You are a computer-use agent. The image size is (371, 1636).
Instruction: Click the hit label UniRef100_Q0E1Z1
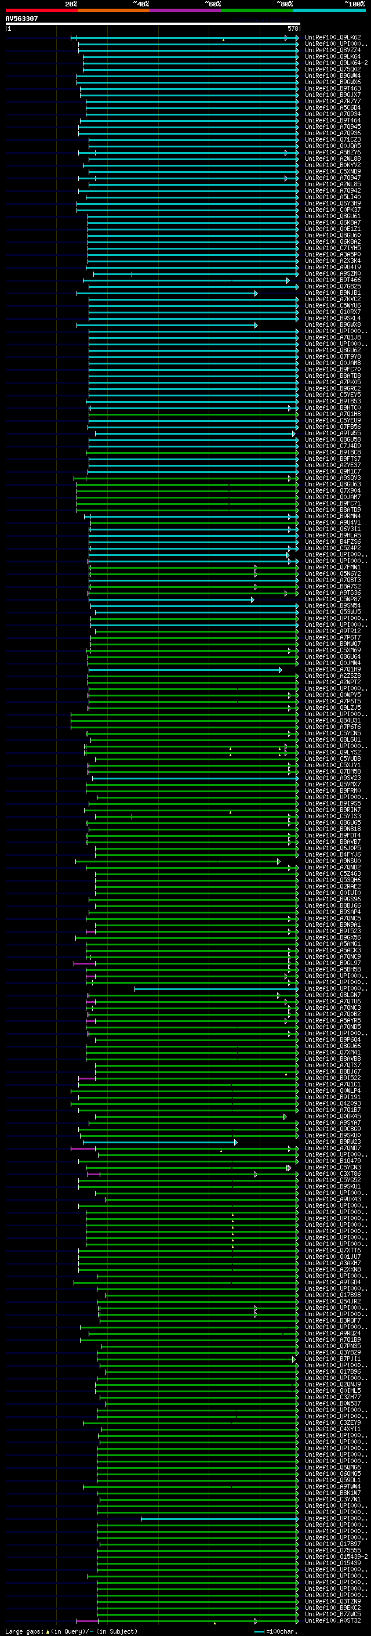(333, 229)
